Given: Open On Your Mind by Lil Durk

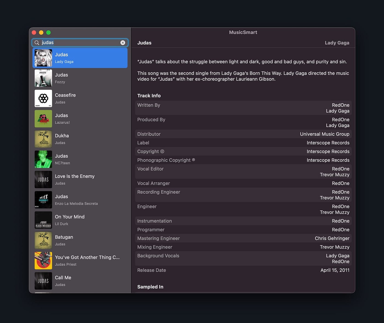Looking at the screenshot, I should tap(80, 220).
